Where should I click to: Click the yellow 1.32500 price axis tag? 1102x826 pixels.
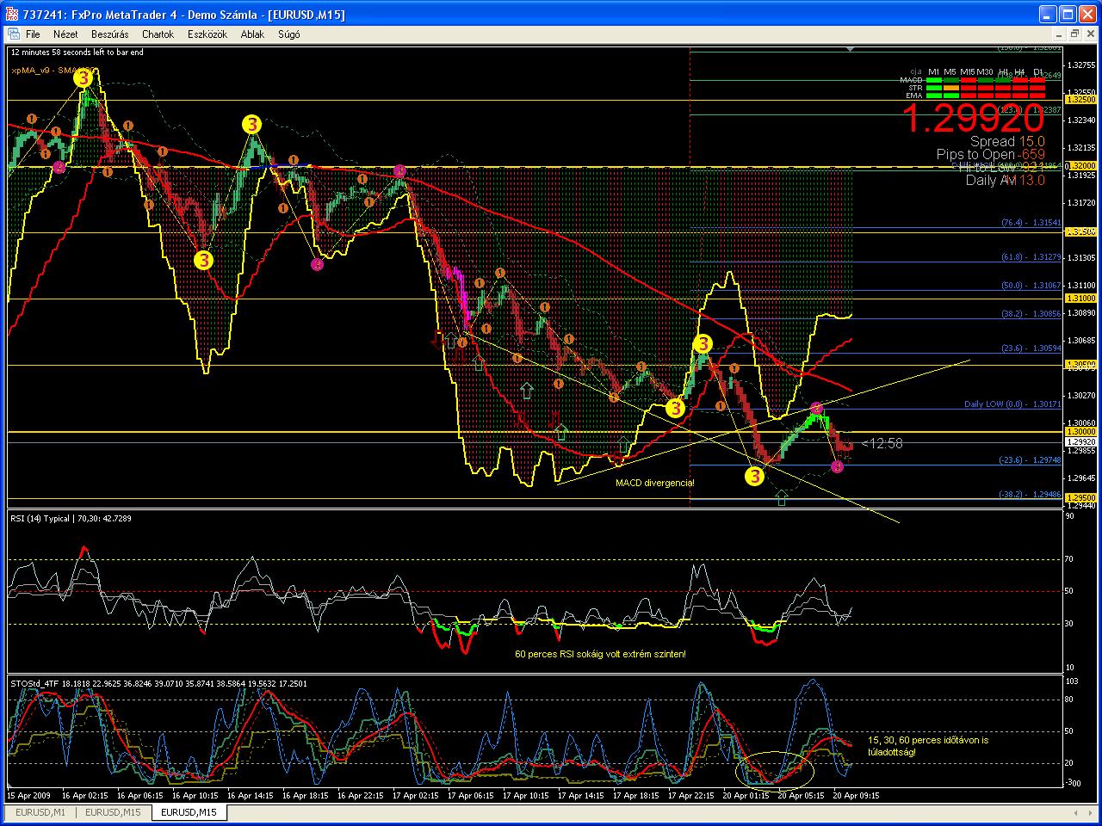click(x=1080, y=100)
